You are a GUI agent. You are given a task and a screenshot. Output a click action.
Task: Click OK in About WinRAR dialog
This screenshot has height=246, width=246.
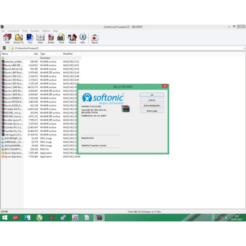click(152, 95)
